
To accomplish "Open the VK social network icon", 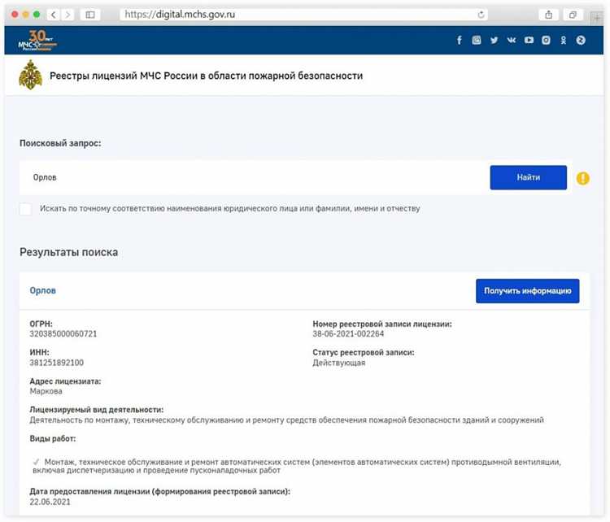I will 512,40.
